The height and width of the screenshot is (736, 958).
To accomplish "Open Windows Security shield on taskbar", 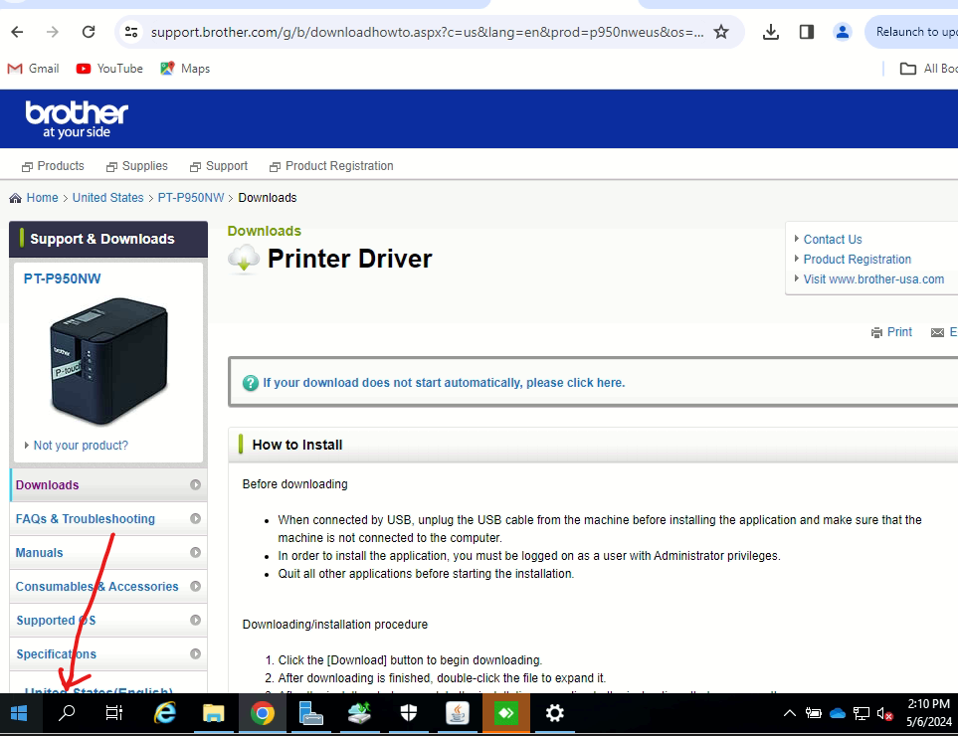I will pos(408,713).
